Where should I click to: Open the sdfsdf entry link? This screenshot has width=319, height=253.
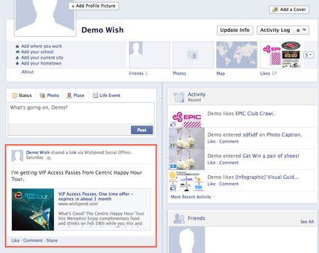(x=250, y=134)
